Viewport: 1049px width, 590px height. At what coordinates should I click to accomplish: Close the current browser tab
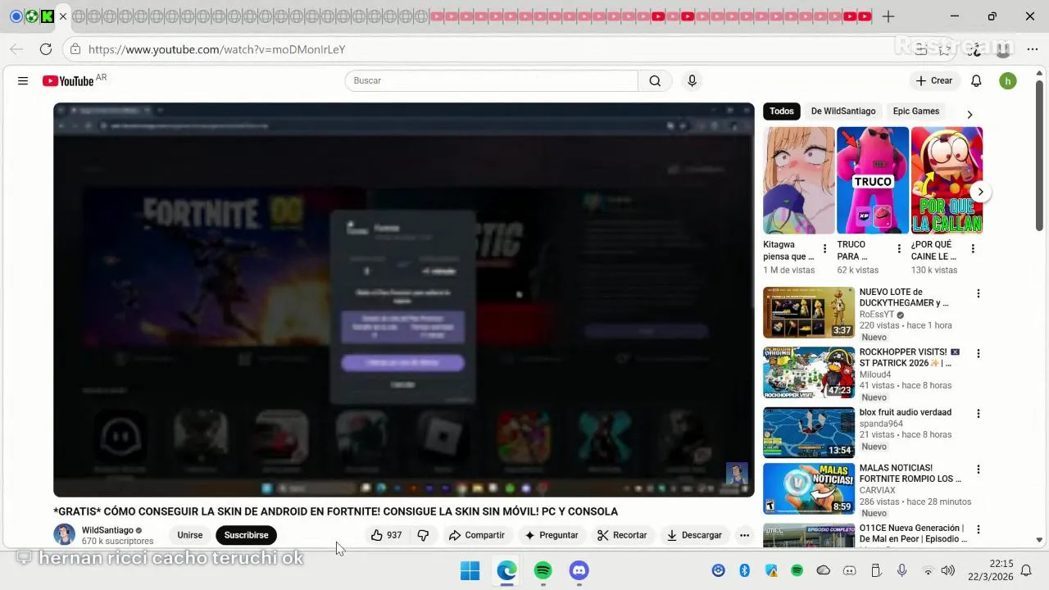pos(63,16)
